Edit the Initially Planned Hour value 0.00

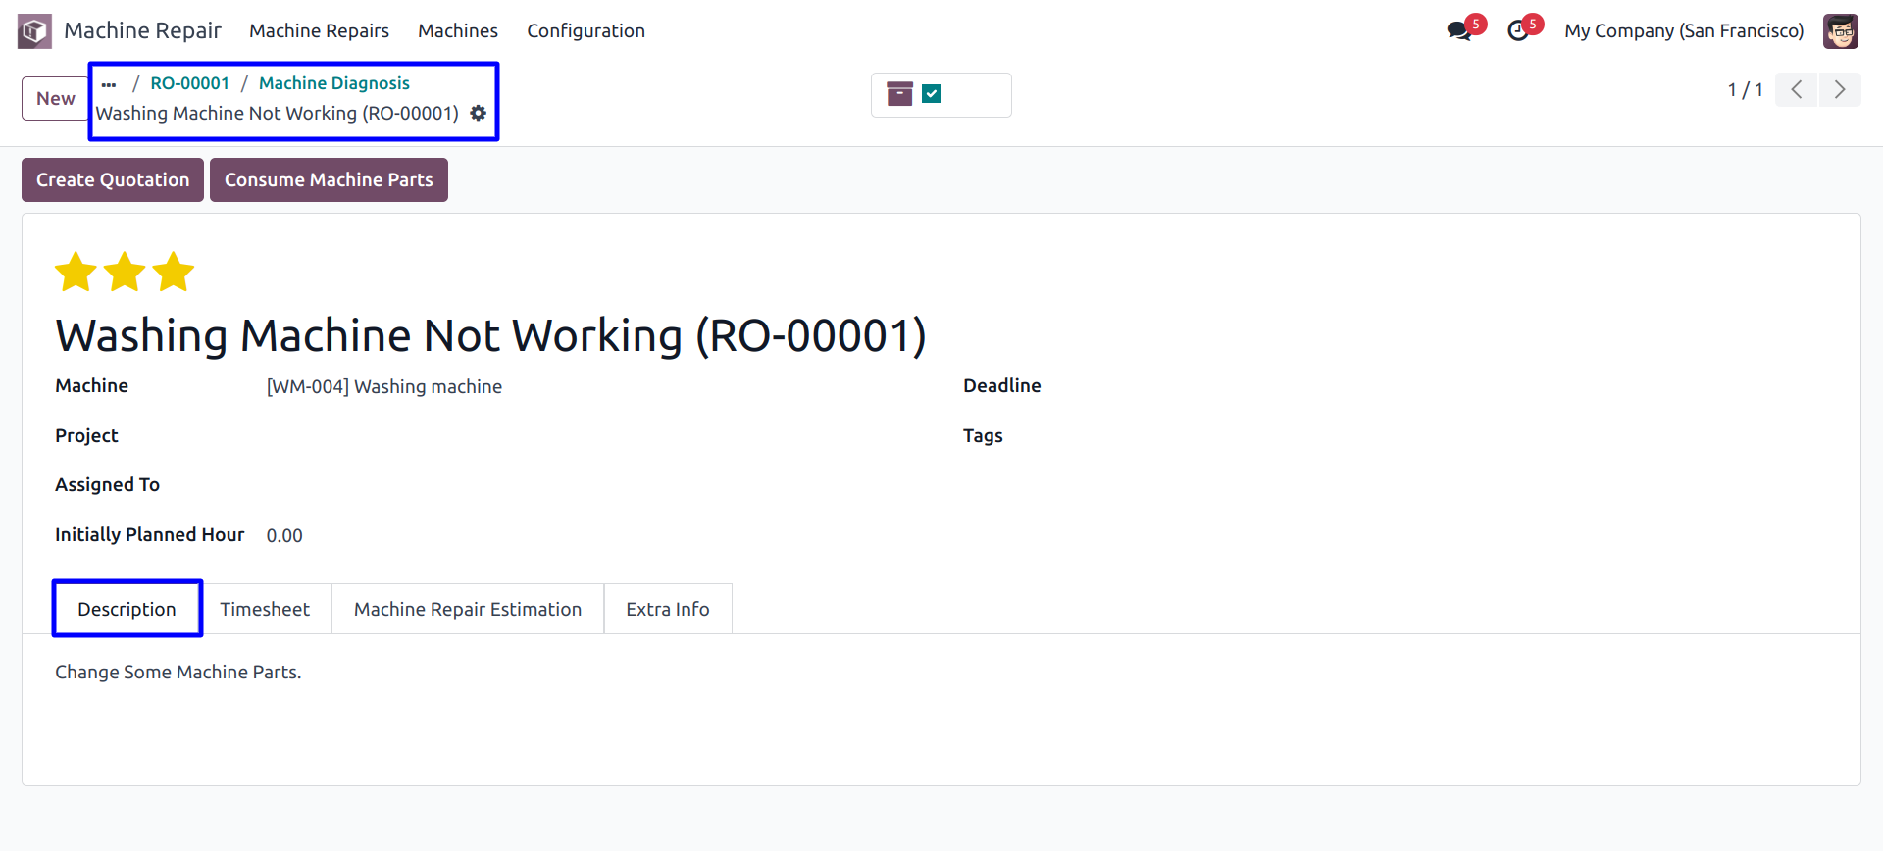[284, 535]
